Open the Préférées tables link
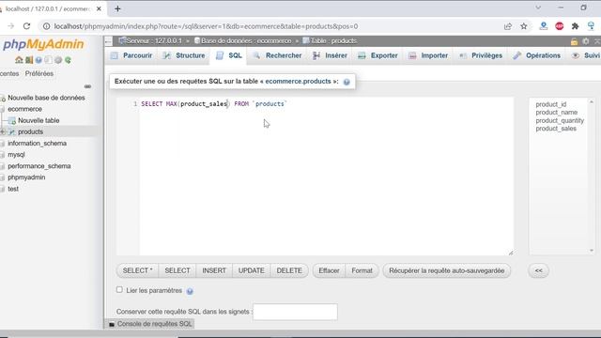 point(39,73)
